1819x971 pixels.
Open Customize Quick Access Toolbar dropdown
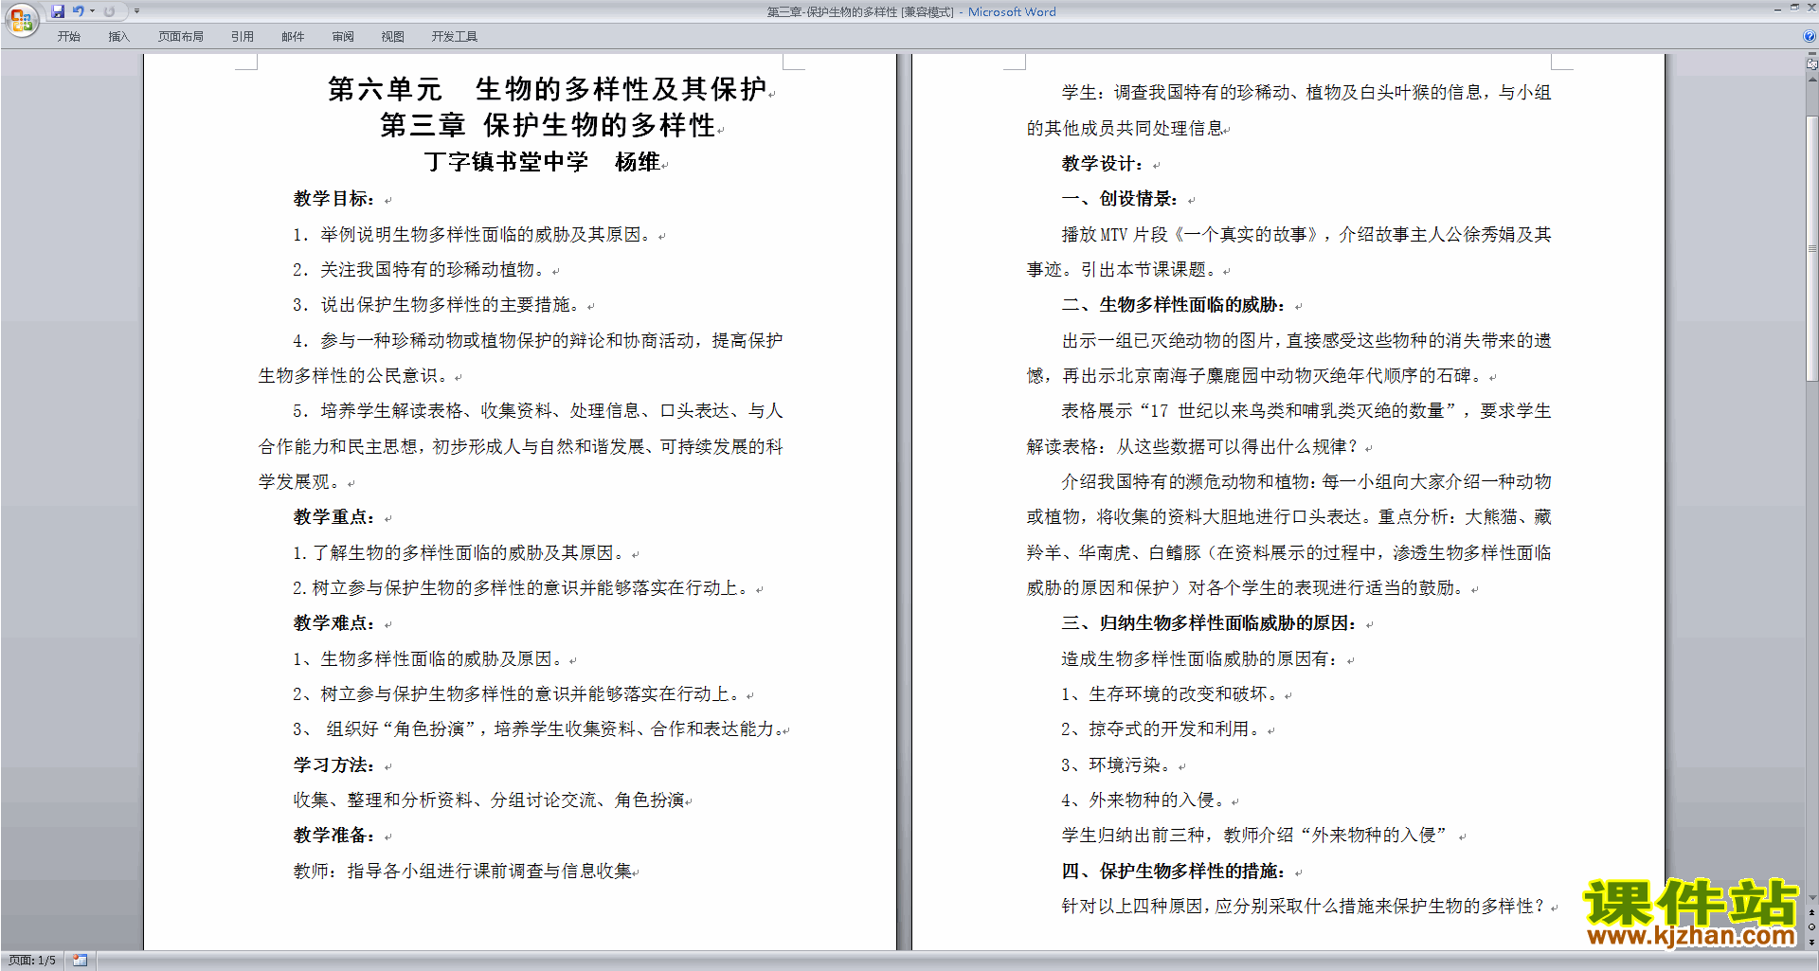click(136, 11)
